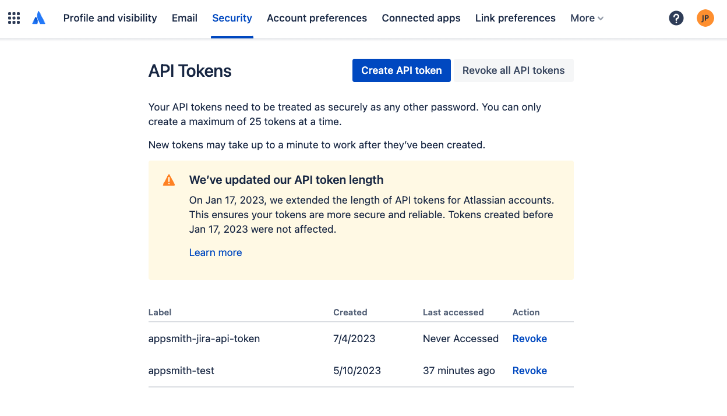The width and height of the screenshot is (727, 416).
Task: Click Revoke all API tokens
Action: (x=513, y=70)
